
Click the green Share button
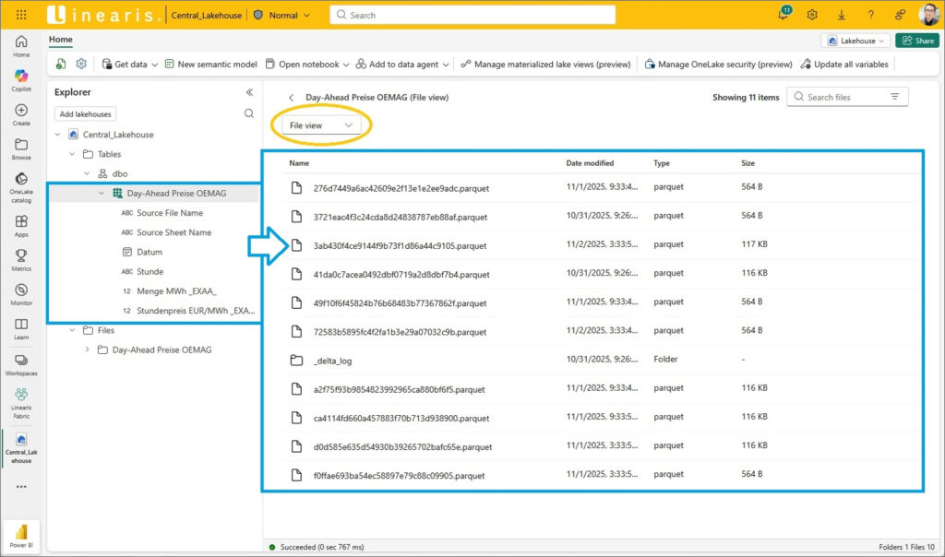coord(916,41)
